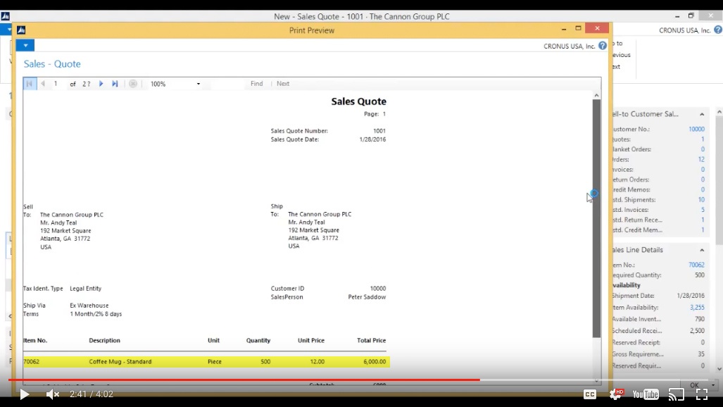Click the Print Preview vertical scrollbar thumb
The height and width of the screenshot is (407, 723).
click(x=597, y=218)
